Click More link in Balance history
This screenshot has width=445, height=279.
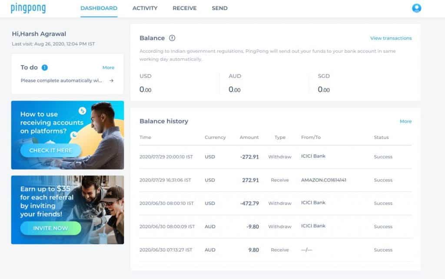pos(405,121)
